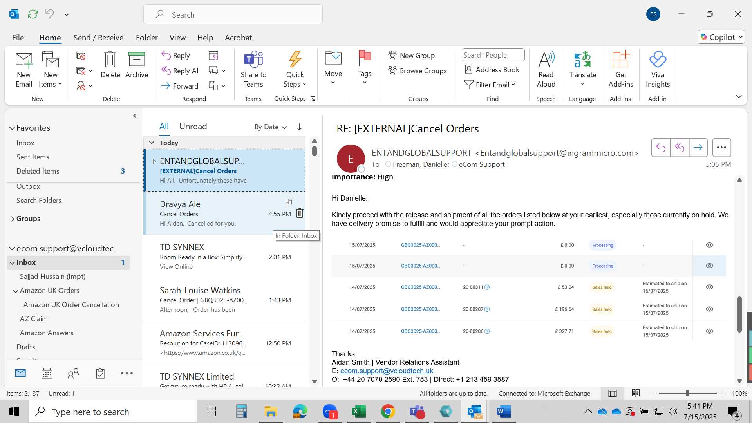Click the Ignore conversation icon
This screenshot has width=752, height=423.
[x=81, y=56]
